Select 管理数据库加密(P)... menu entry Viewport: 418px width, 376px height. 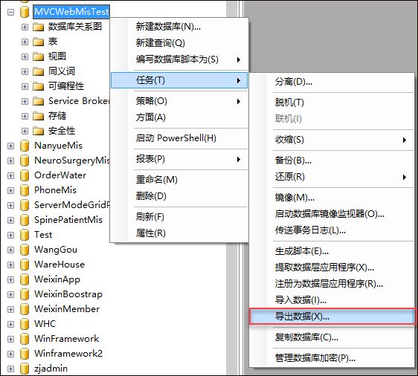point(332,358)
